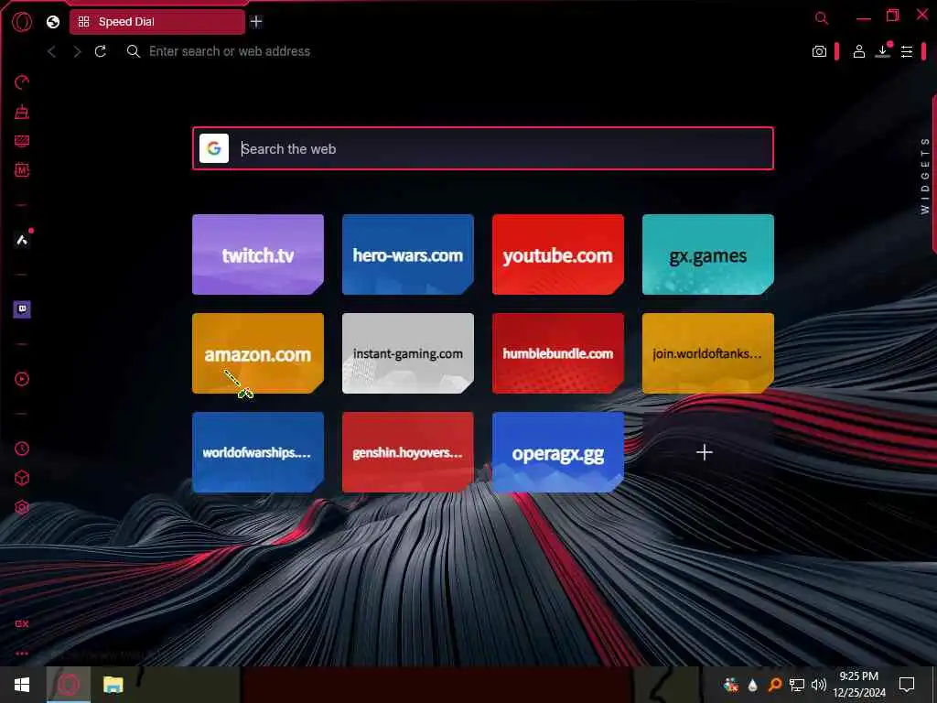Image resolution: width=937 pixels, height=703 pixels.
Task: Open the instant-gaming.com speed dial tile
Action: [407, 353]
